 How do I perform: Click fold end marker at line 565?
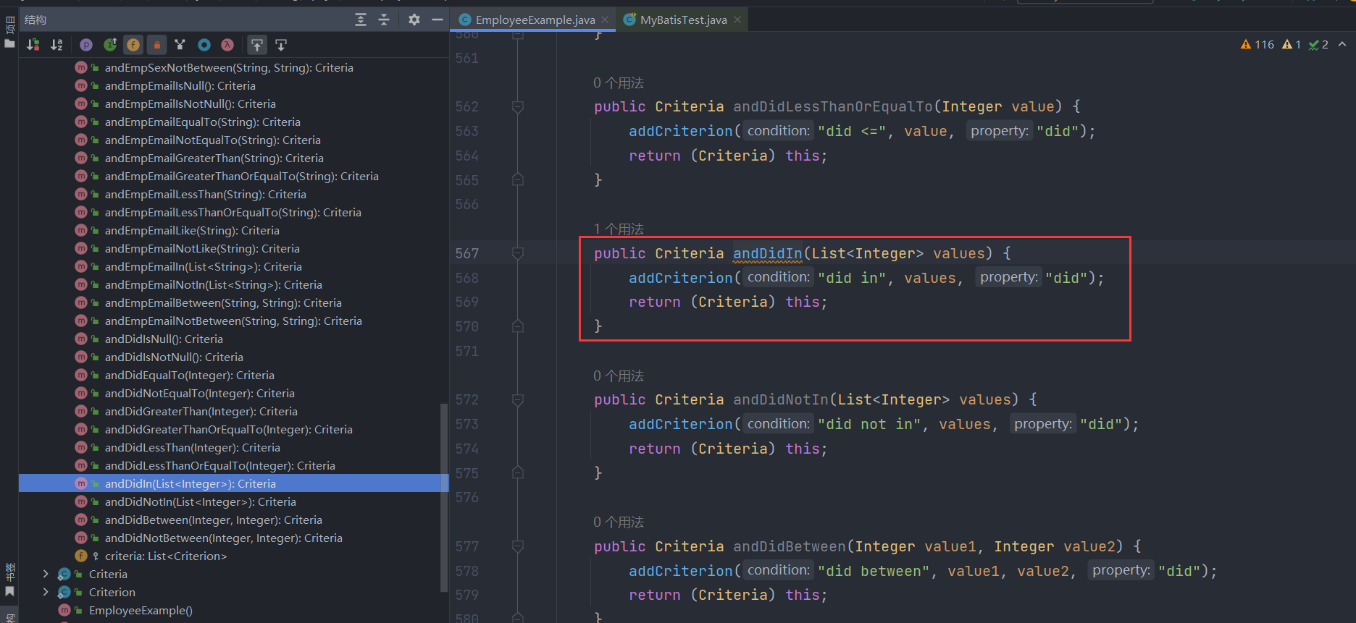click(x=518, y=179)
